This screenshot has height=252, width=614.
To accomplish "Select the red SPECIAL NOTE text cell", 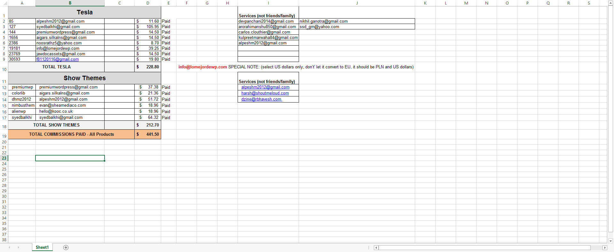I will [x=296, y=67].
